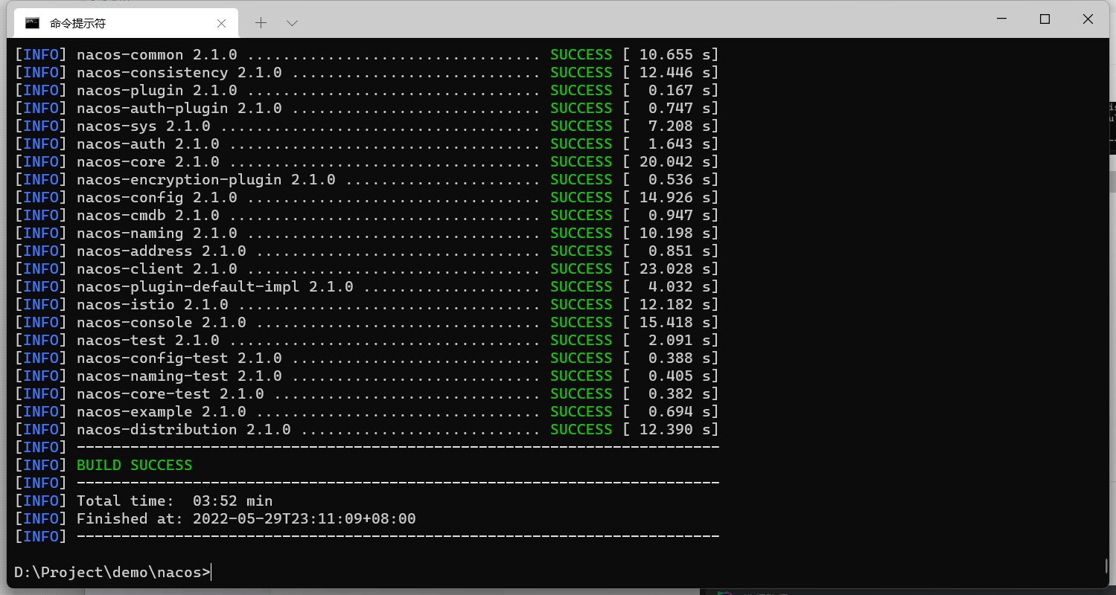The height and width of the screenshot is (595, 1116).
Task: Click the nacos-encryption-plugin 2.1.0 line
Action: [x=366, y=179]
